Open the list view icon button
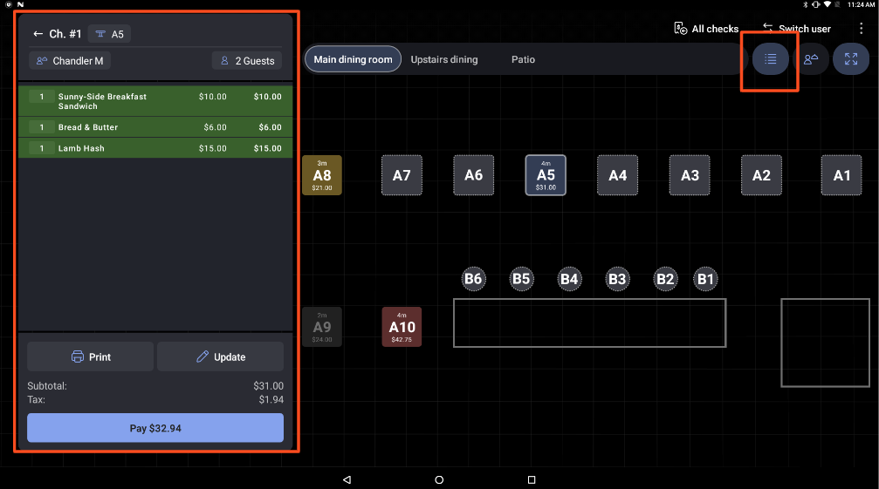This screenshot has height=489, width=879. 770,59
